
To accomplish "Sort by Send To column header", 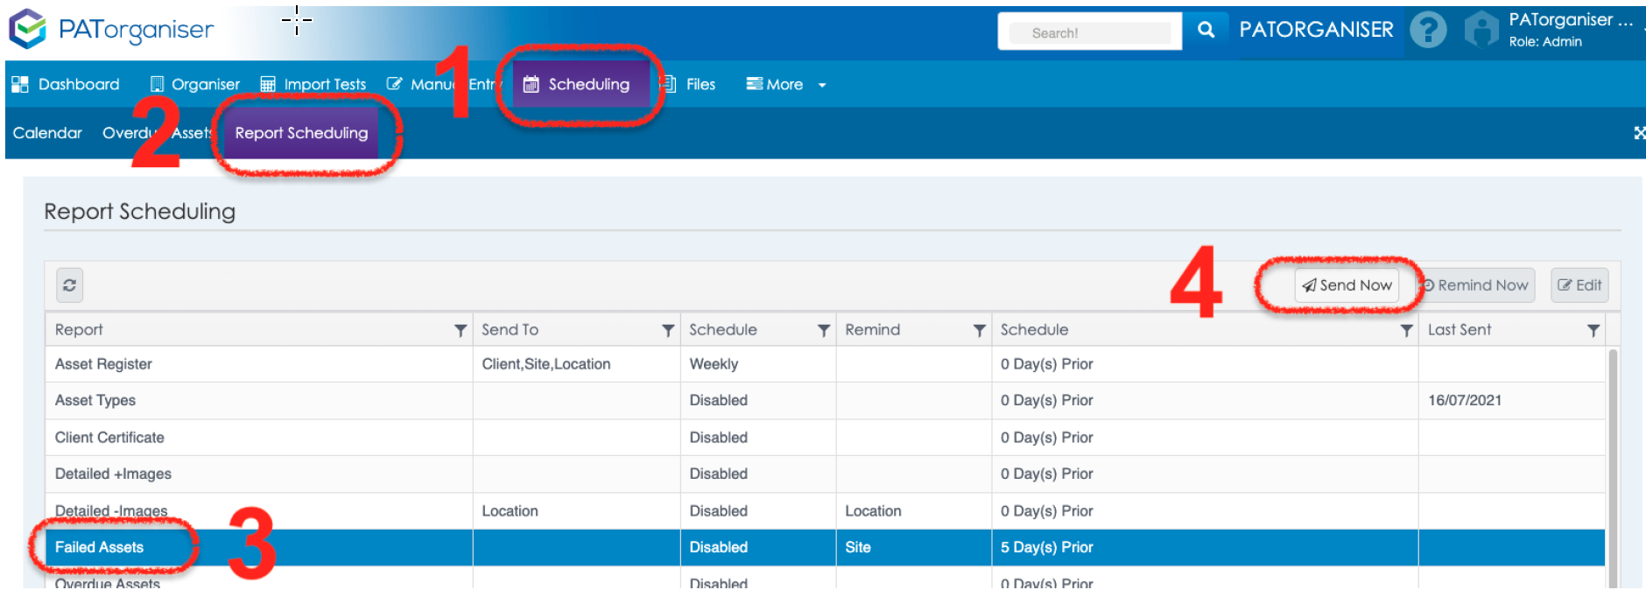I will click(510, 330).
